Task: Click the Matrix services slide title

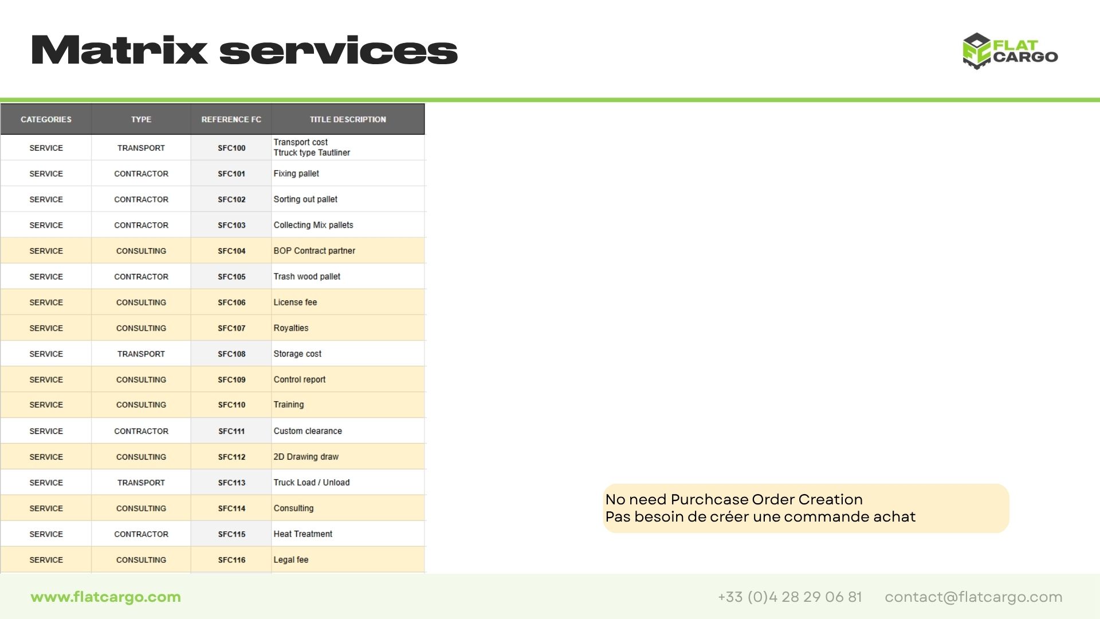Action: pos(244,50)
